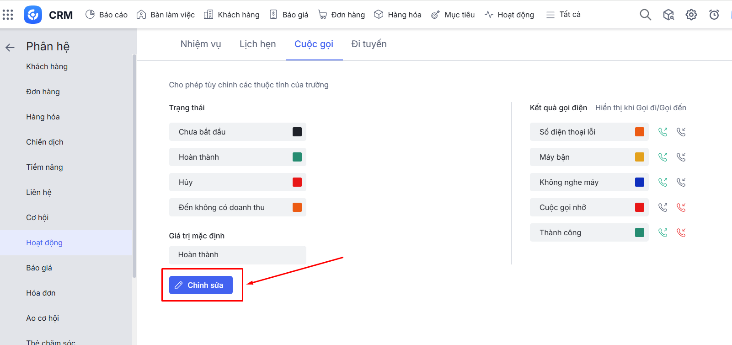732x345 pixels.
Task: Toggle incoming call icon for Cuộc gọi nhỡ
Action: (x=681, y=207)
